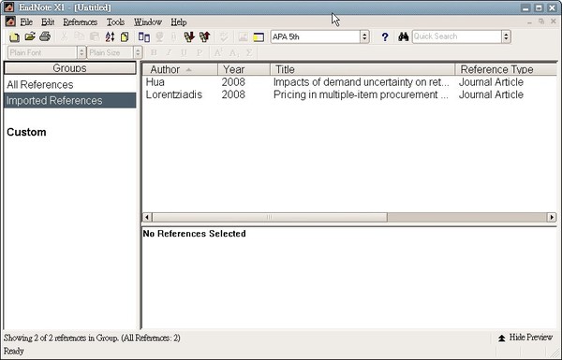The width and height of the screenshot is (562, 360).
Task: Click the binoculars Search icon
Action: tap(403, 36)
